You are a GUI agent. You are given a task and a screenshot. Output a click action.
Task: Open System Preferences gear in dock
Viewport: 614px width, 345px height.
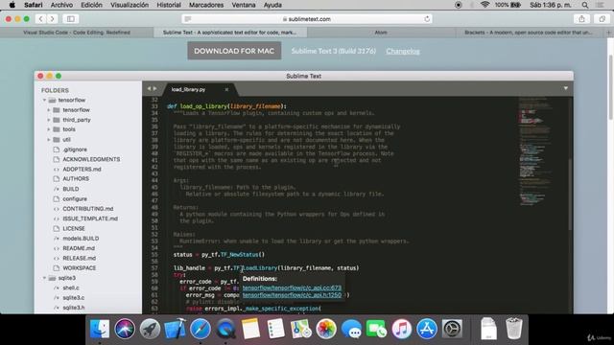[x=452, y=329]
